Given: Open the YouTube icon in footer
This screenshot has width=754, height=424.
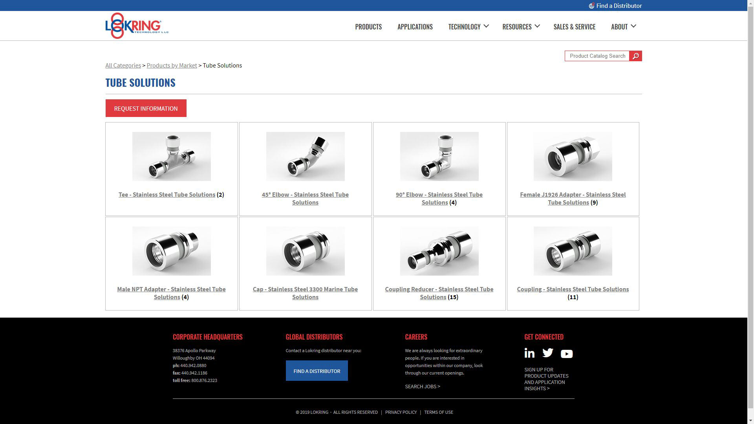Looking at the screenshot, I should coord(566,354).
